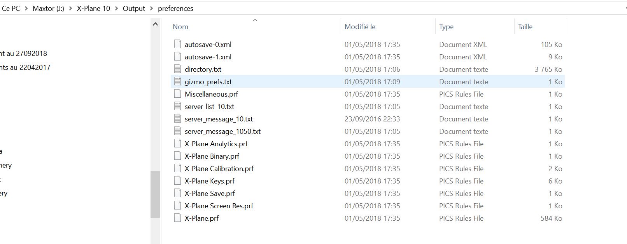Click the X-Plane Screen Res.prf file icon
Viewport: 627px width, 244px height.
(x=178, y=206)
